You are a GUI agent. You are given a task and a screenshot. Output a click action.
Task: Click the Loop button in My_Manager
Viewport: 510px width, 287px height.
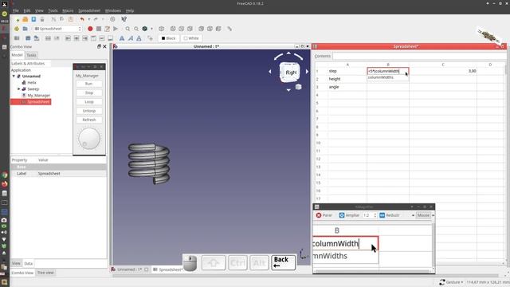(x=88, y=102)
